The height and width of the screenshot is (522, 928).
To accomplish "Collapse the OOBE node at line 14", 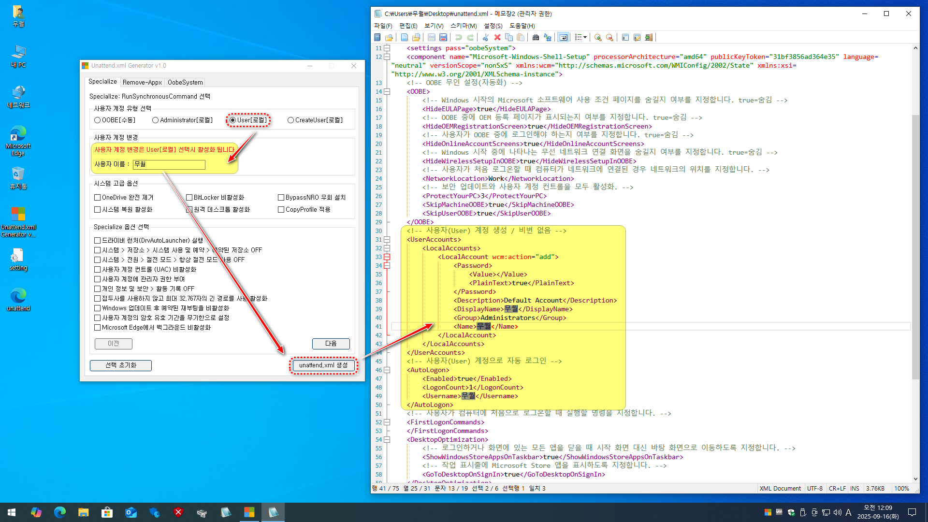I will [x=387, y=92].
